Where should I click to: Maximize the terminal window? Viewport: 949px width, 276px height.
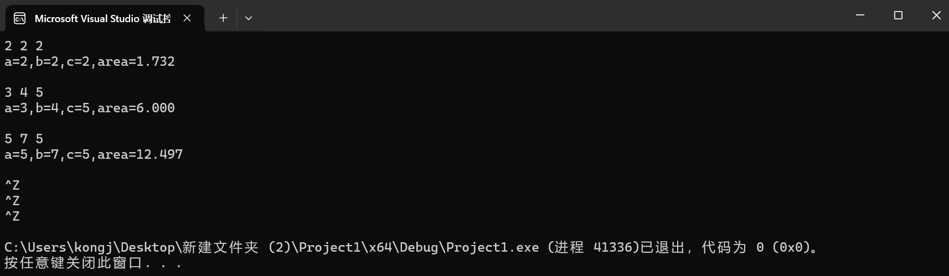pos(898,15)
